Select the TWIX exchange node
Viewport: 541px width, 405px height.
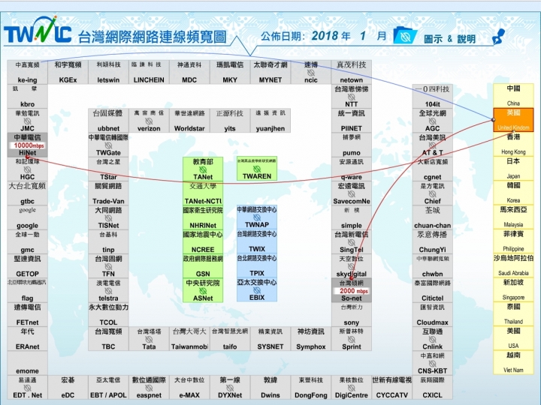[257, 241]
